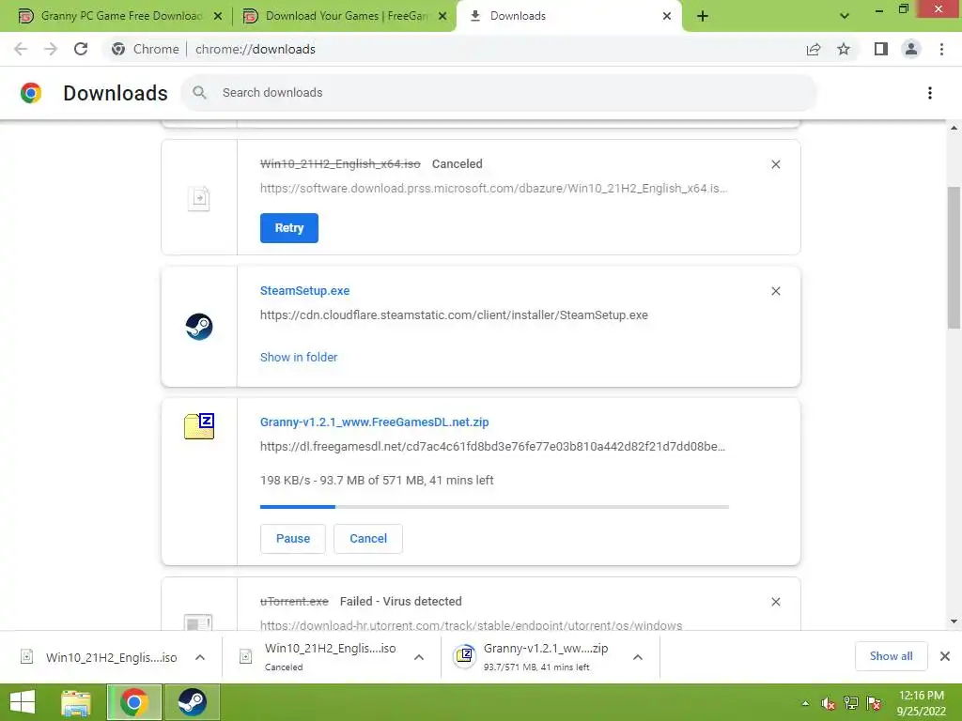Click the circular progress icon on Granny shelf item
Image resolution: width=962 pixels, height=721 pixels.
click(x=464, y=656)
